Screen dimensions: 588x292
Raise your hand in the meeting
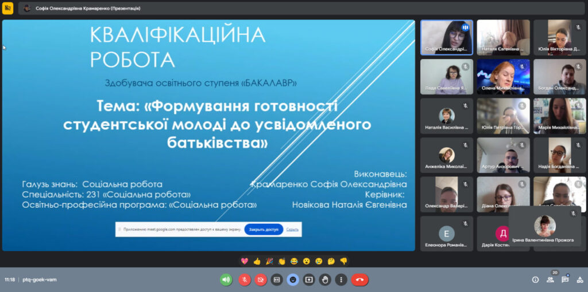325,279
